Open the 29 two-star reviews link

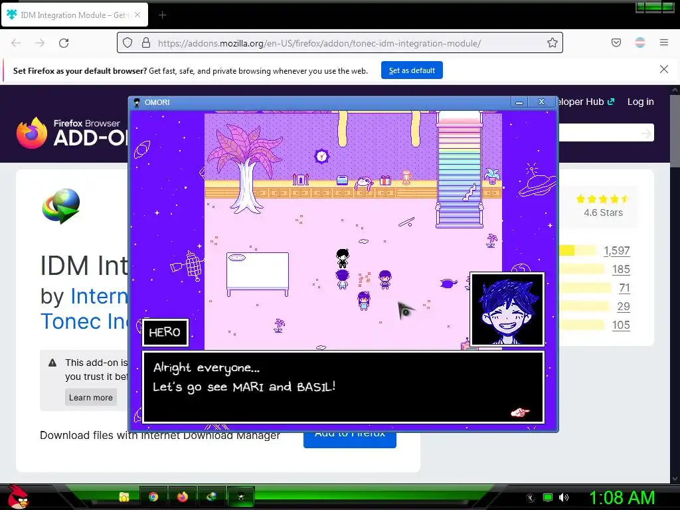tap(624, 307)
